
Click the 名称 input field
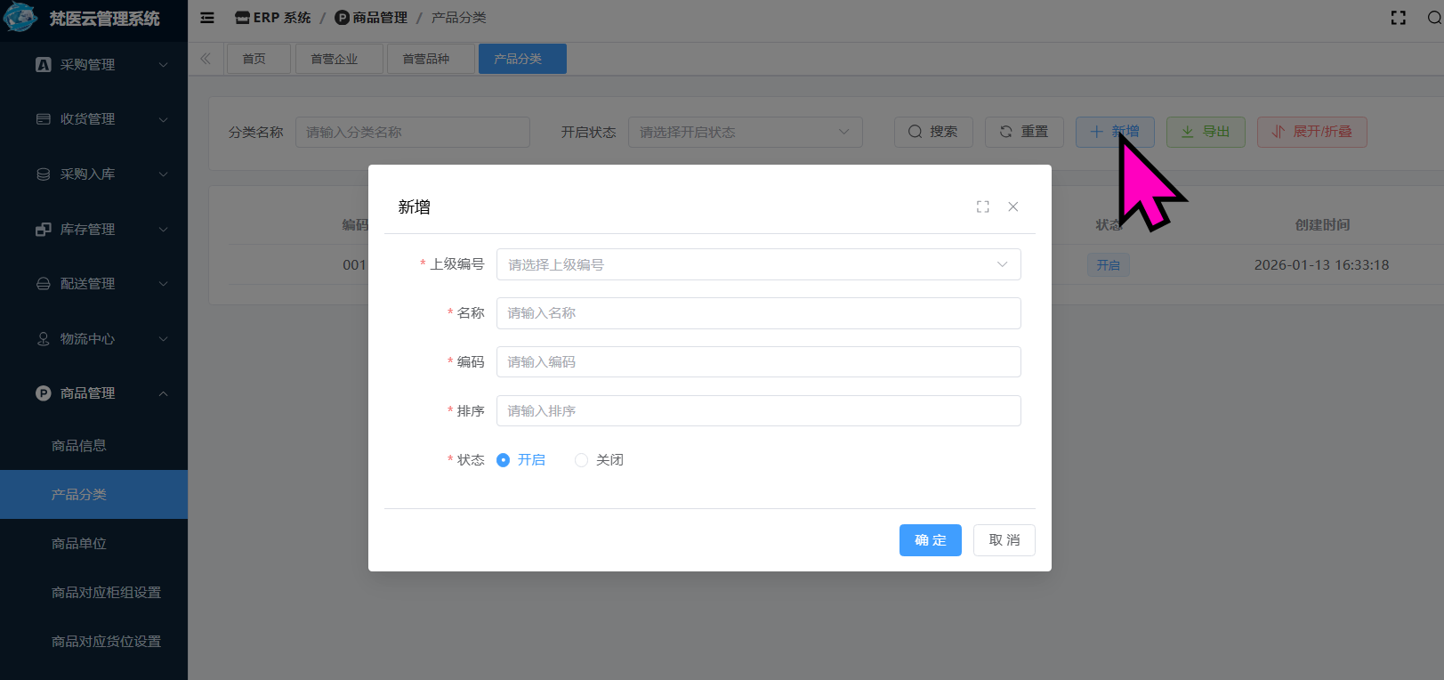[758, 313]
